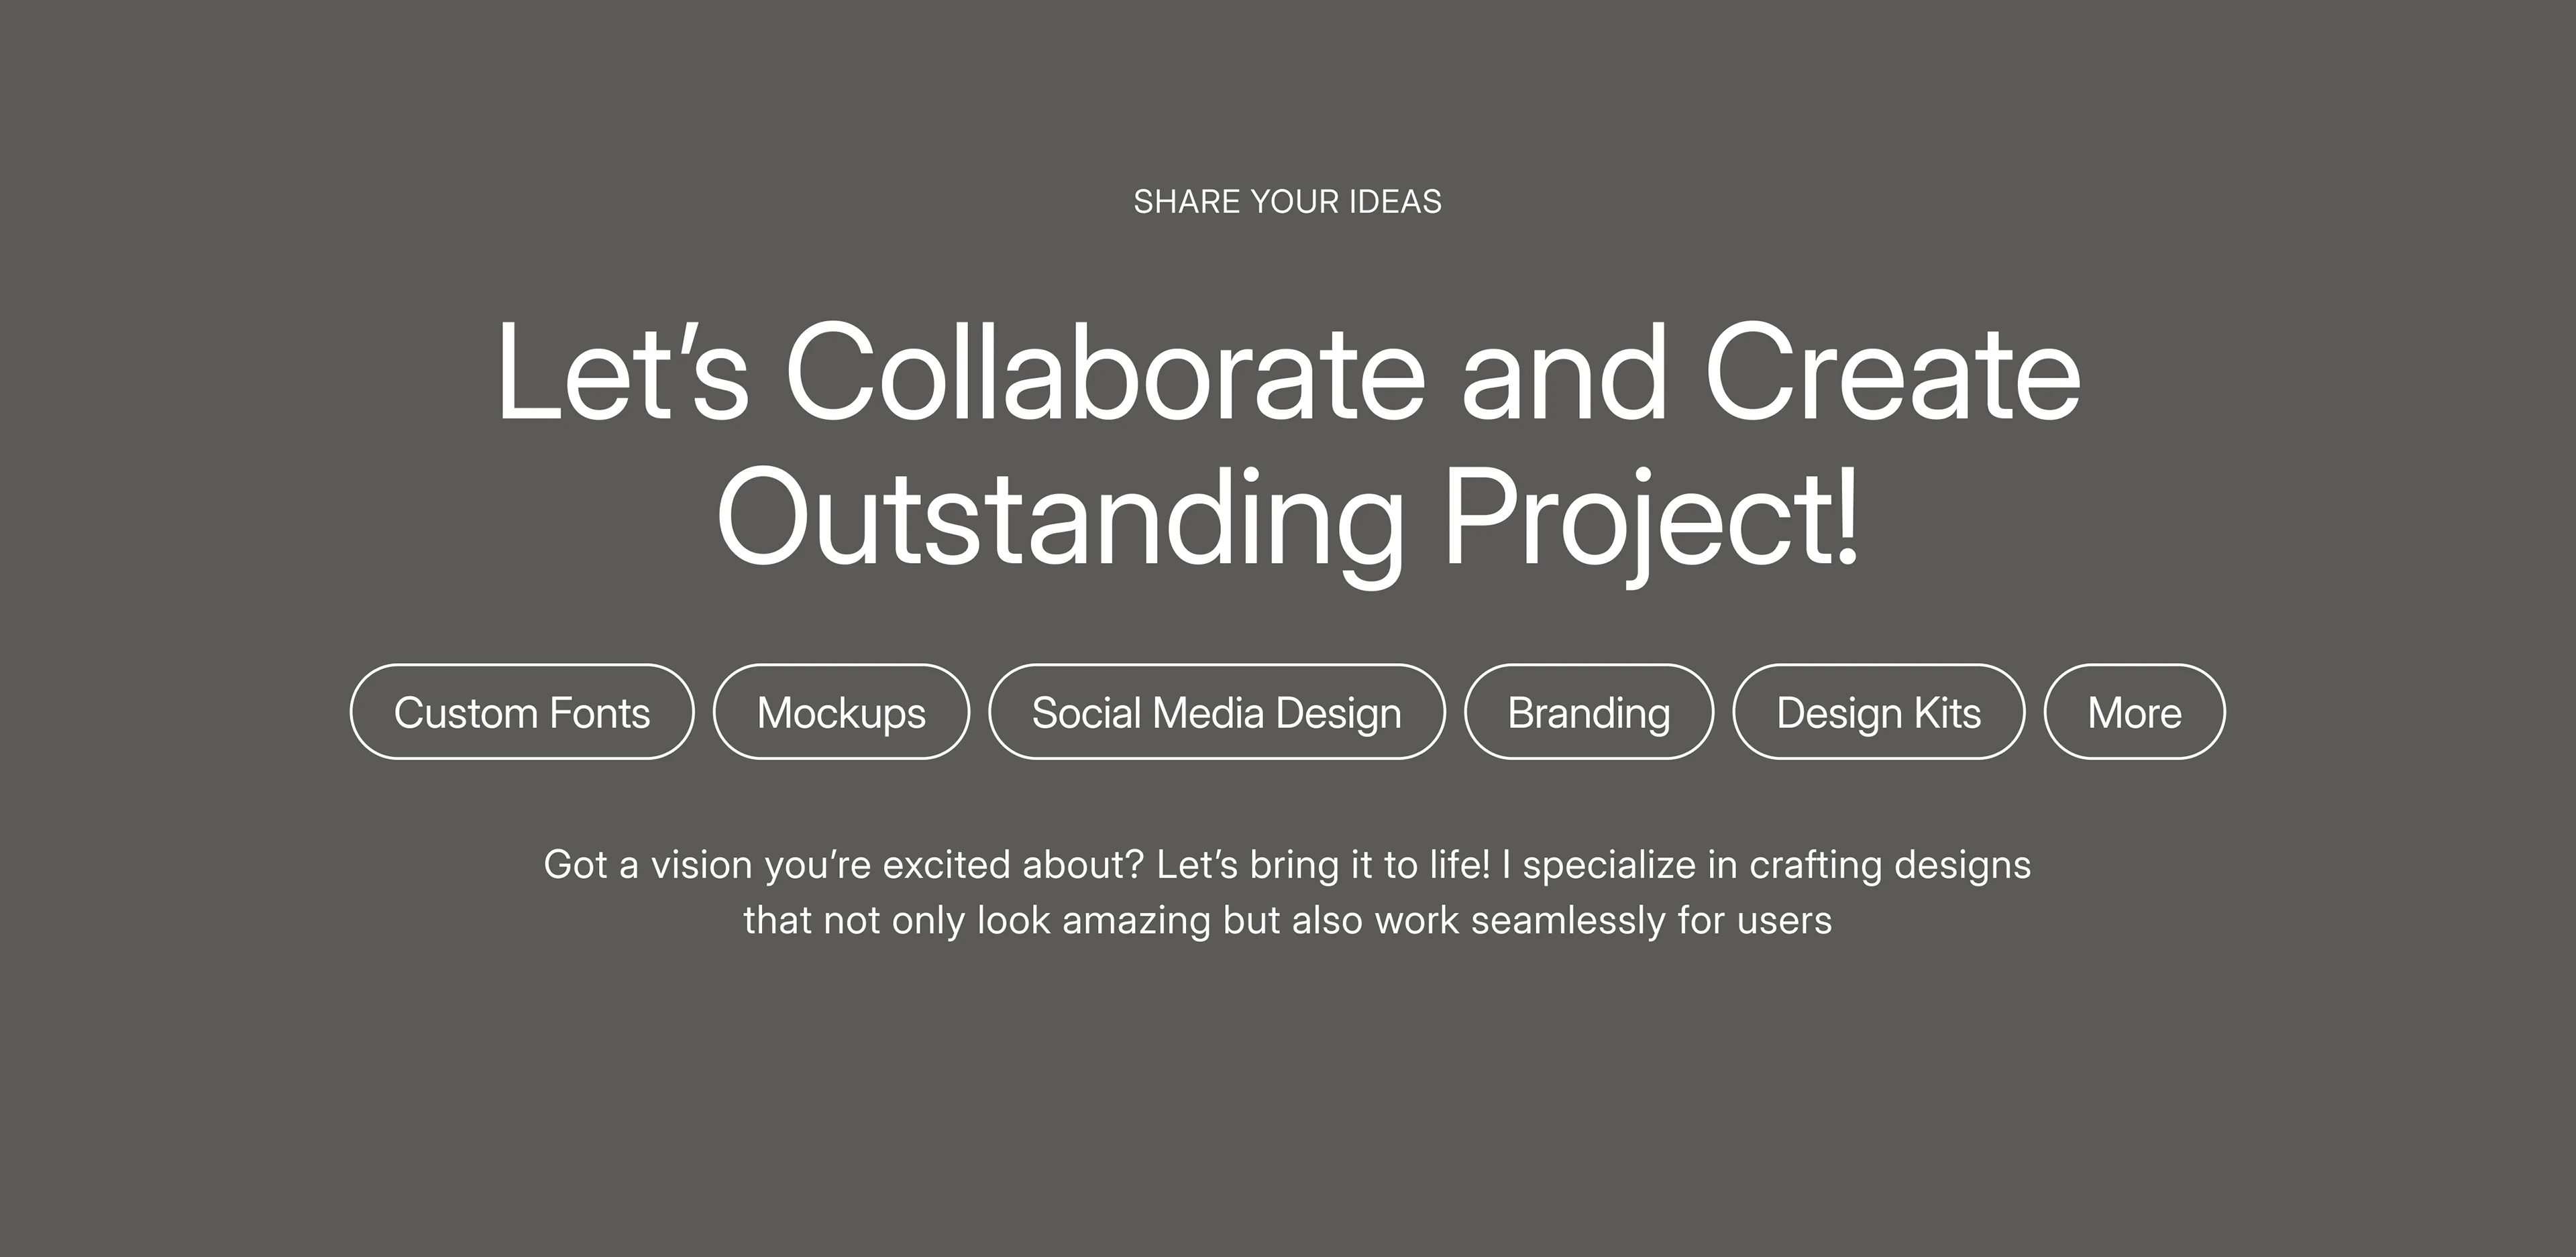Choose the Branding pill

[1589, 711]
